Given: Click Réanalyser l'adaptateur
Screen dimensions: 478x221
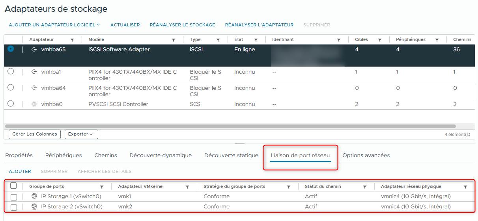Looking at the screenshot, I should [259, 25].
